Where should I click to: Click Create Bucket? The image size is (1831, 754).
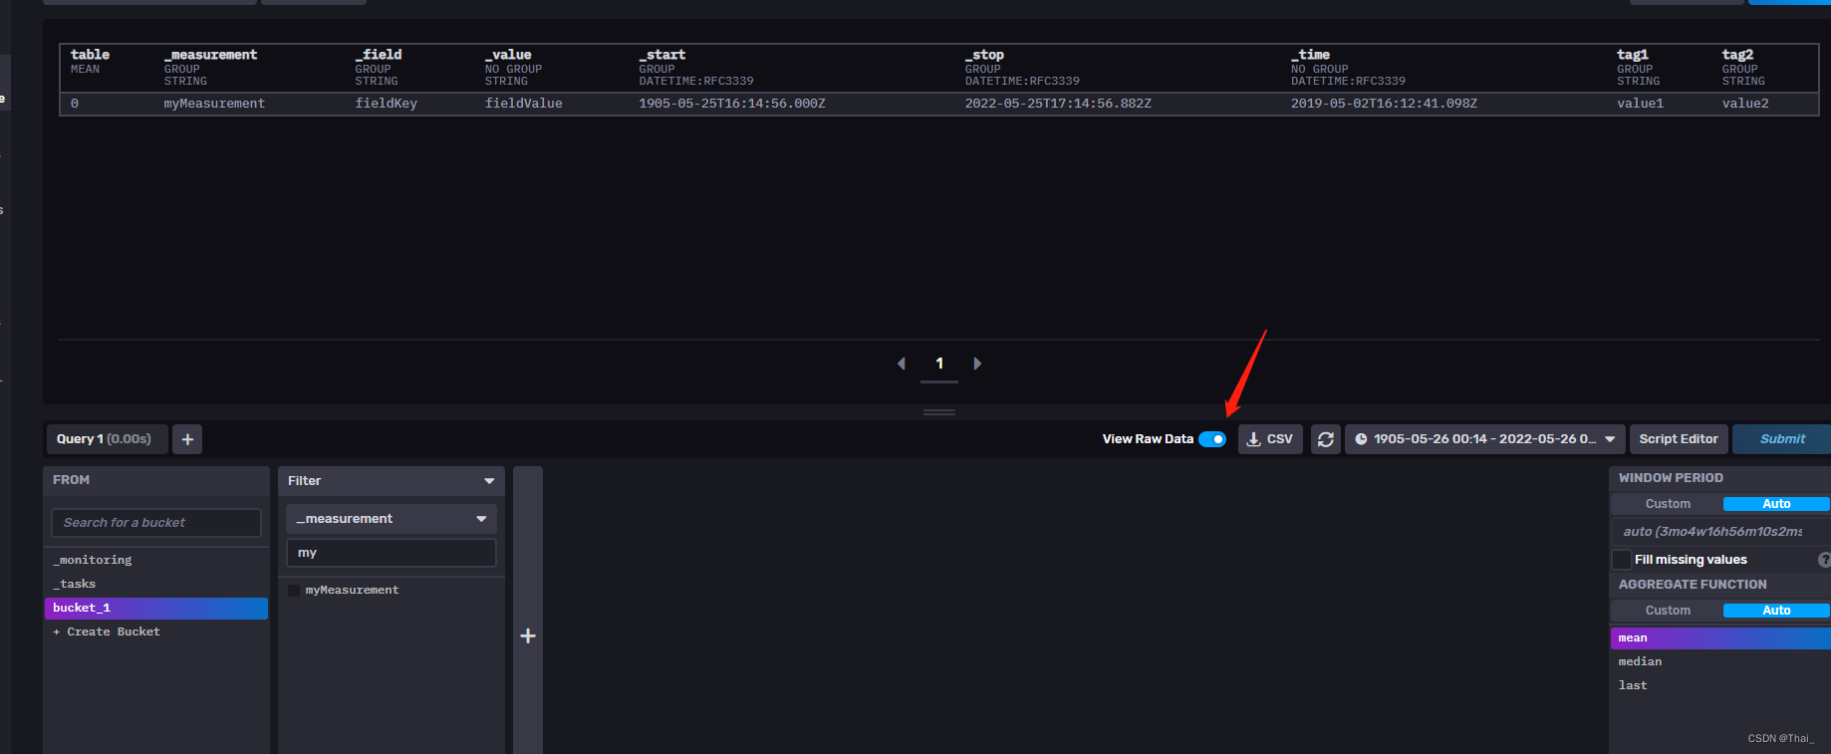pos(107,631)
